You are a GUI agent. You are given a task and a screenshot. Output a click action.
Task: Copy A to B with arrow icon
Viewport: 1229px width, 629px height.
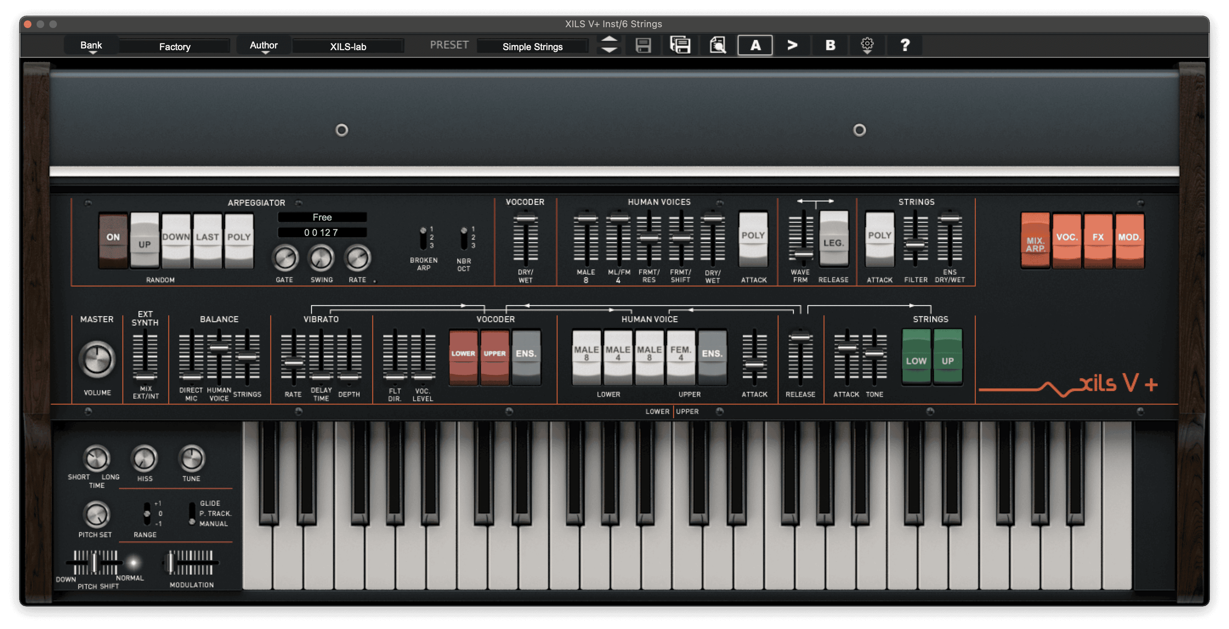[x=793, y=45]
